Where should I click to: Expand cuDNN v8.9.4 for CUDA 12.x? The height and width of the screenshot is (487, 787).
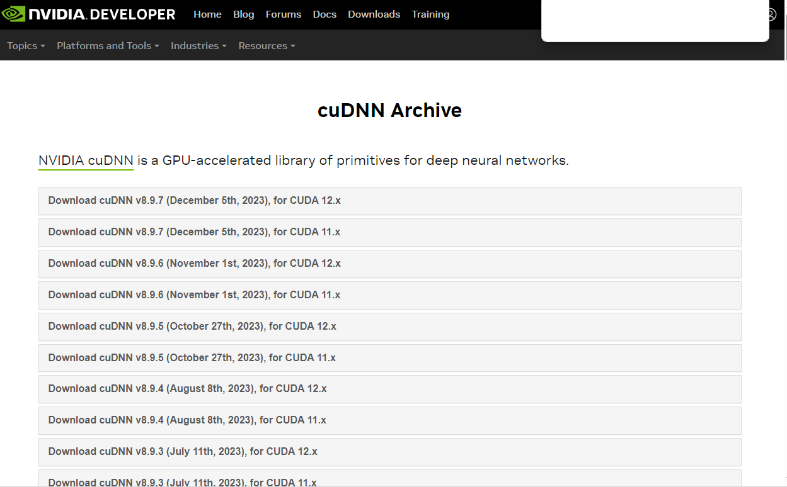(188, 388)
